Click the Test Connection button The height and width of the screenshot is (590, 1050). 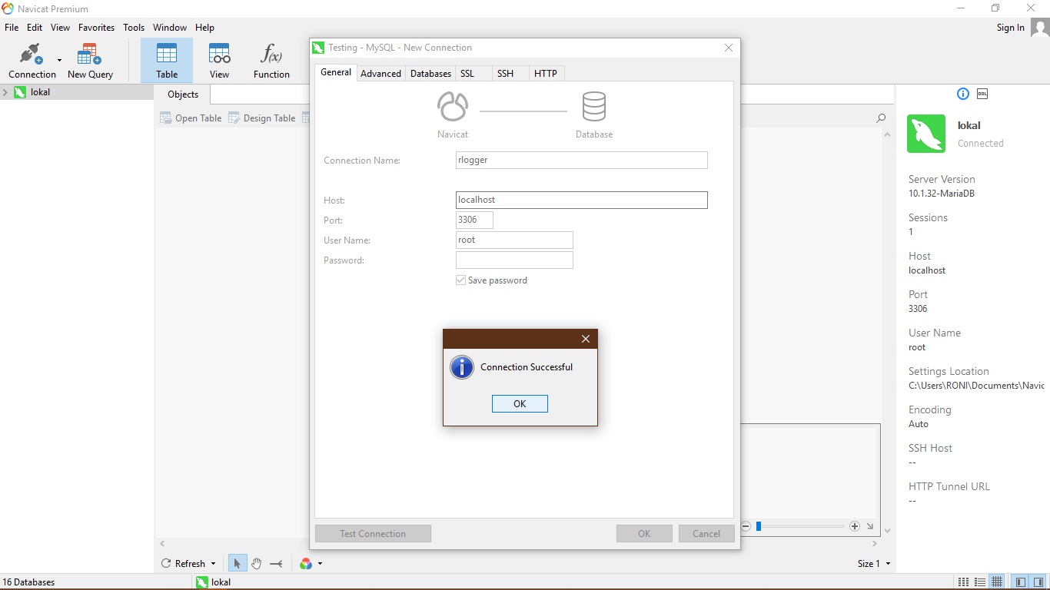coord(373,534)
